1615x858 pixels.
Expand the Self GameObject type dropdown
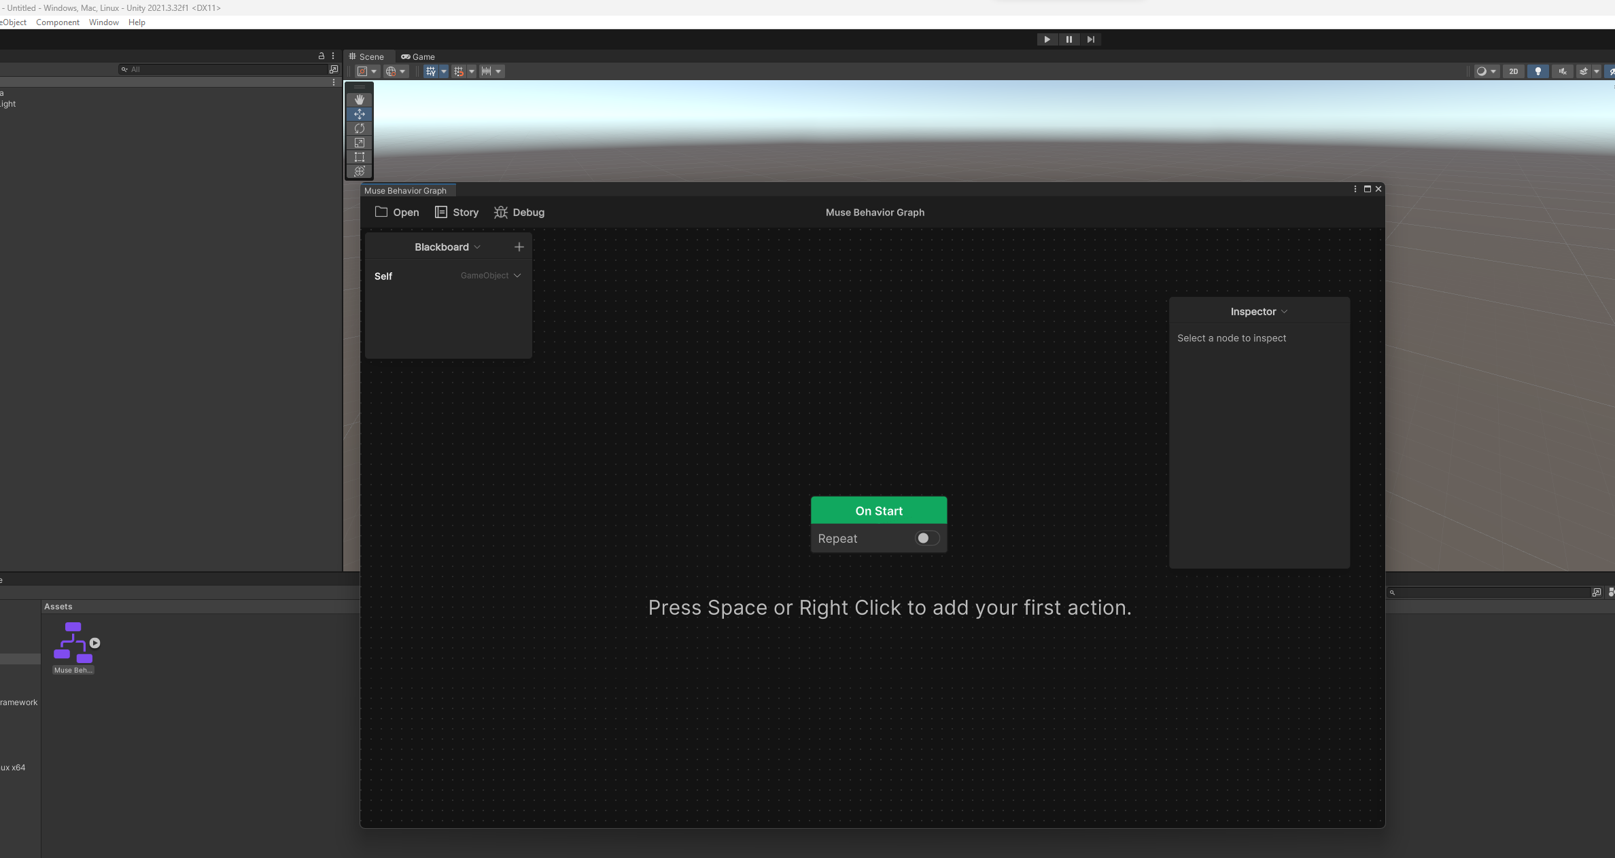pos(517,276)
